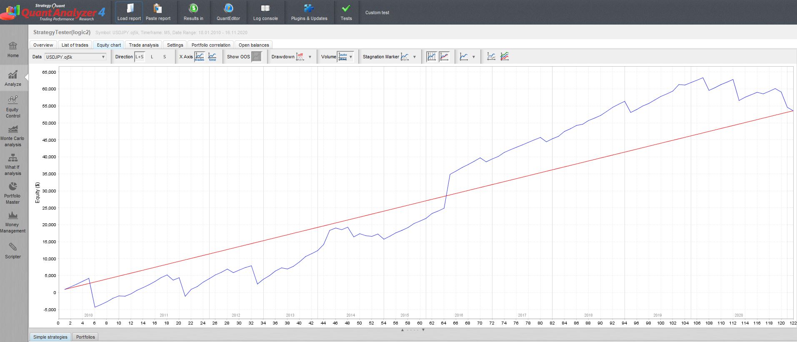Expand the arrow beside the line chart icon
The width and height of the screenshot is (797, 342).
[474, 57]
